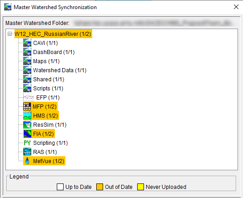Click the RAS bridge icon

[27, 152]
